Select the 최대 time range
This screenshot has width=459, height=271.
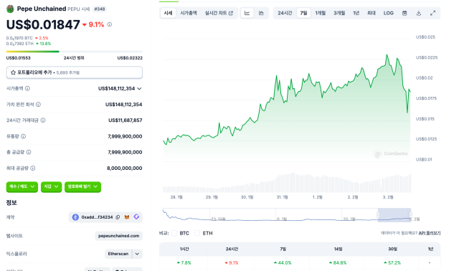[x=372, y=13]
